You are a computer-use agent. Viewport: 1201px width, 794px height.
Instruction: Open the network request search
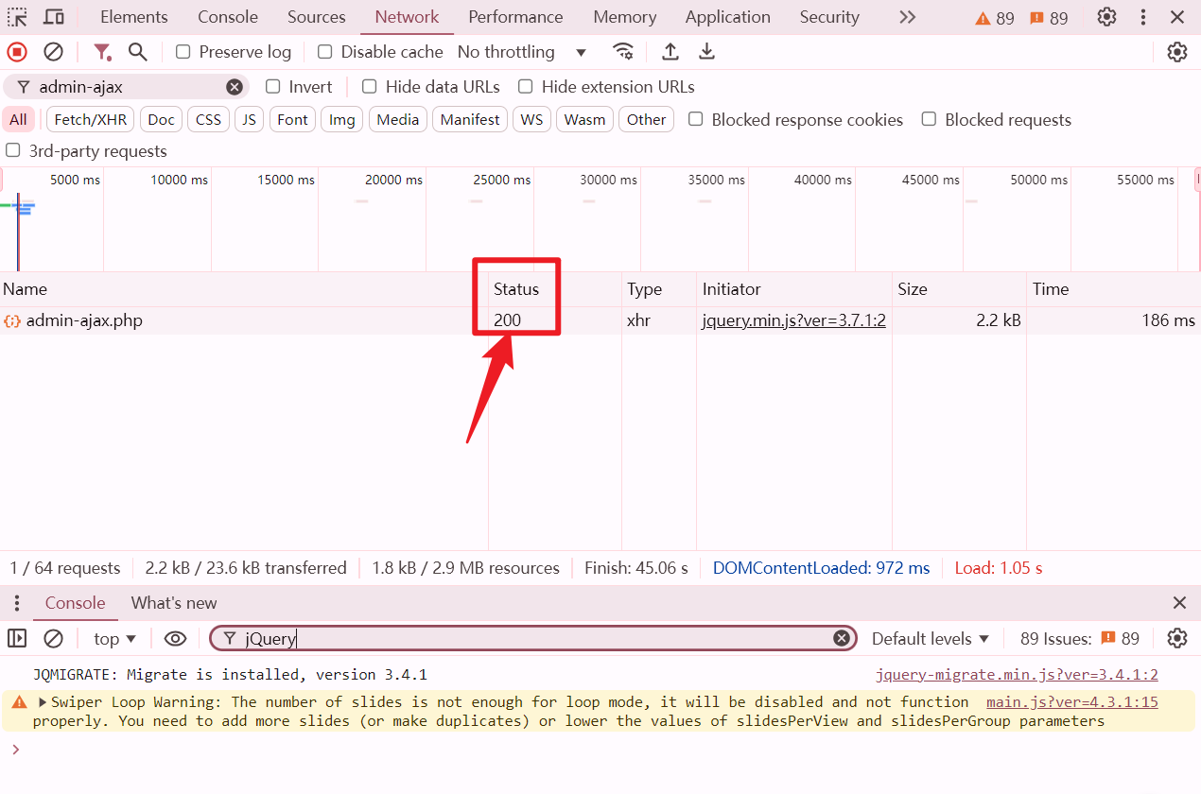tap(137, 52)
